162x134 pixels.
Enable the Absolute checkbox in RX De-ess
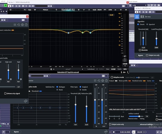click(140, 50)
